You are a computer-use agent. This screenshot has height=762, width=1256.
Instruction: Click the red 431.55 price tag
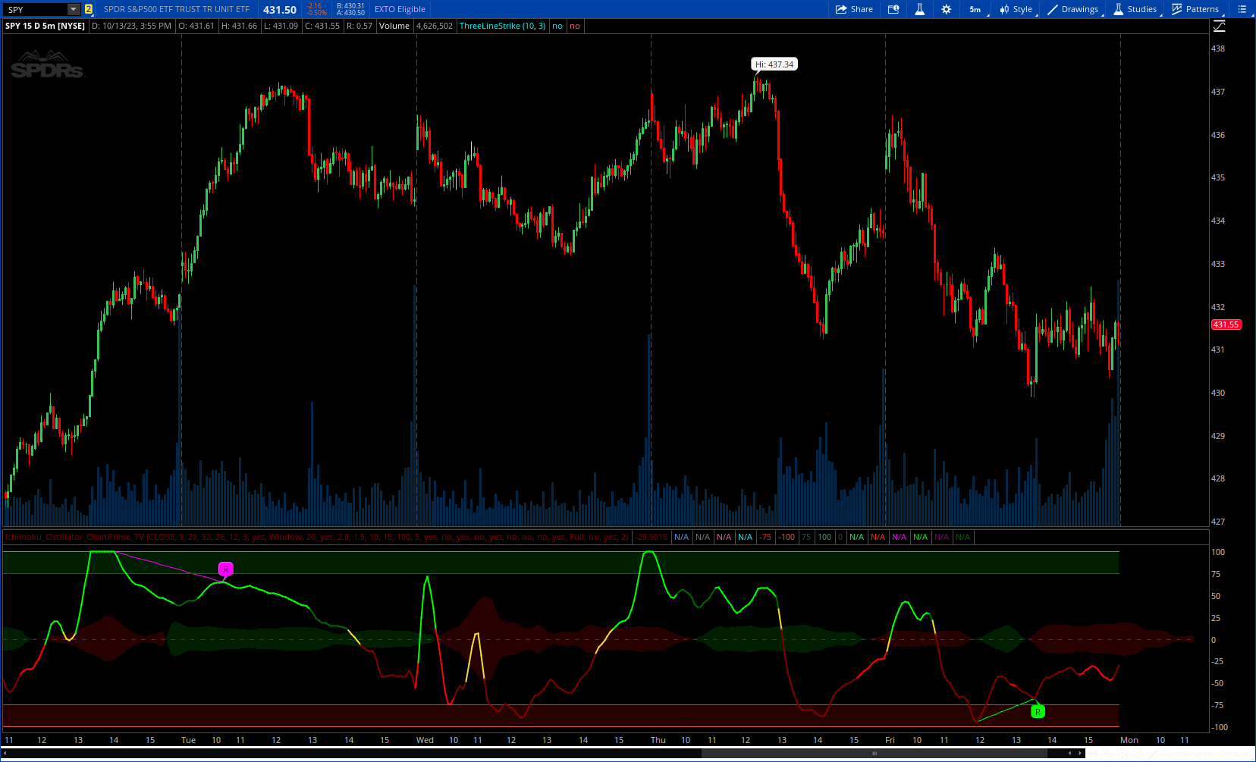click(1226, 325)
